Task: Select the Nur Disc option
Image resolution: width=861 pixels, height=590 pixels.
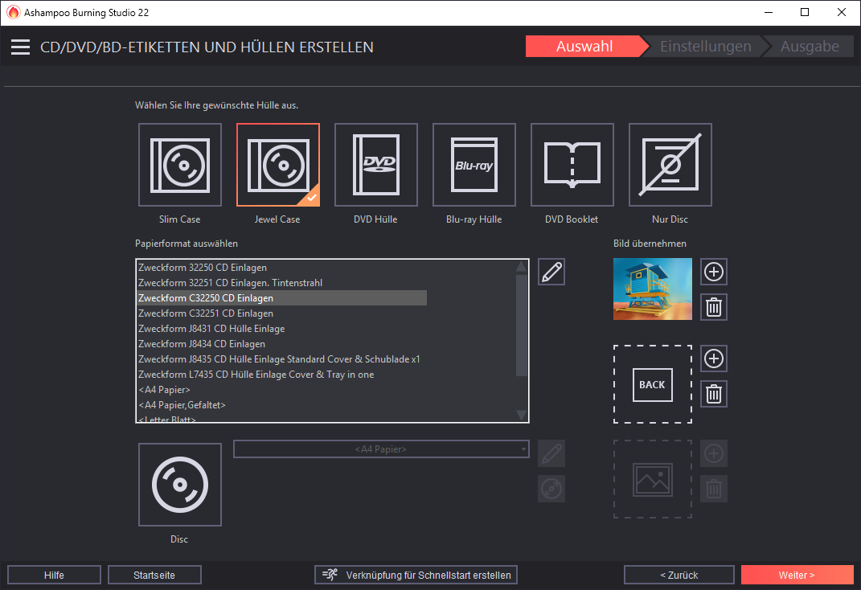Action: click(670, 165)
